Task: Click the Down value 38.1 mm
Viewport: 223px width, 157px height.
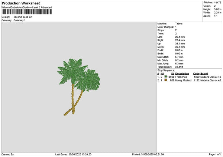Action: point(180,47)
